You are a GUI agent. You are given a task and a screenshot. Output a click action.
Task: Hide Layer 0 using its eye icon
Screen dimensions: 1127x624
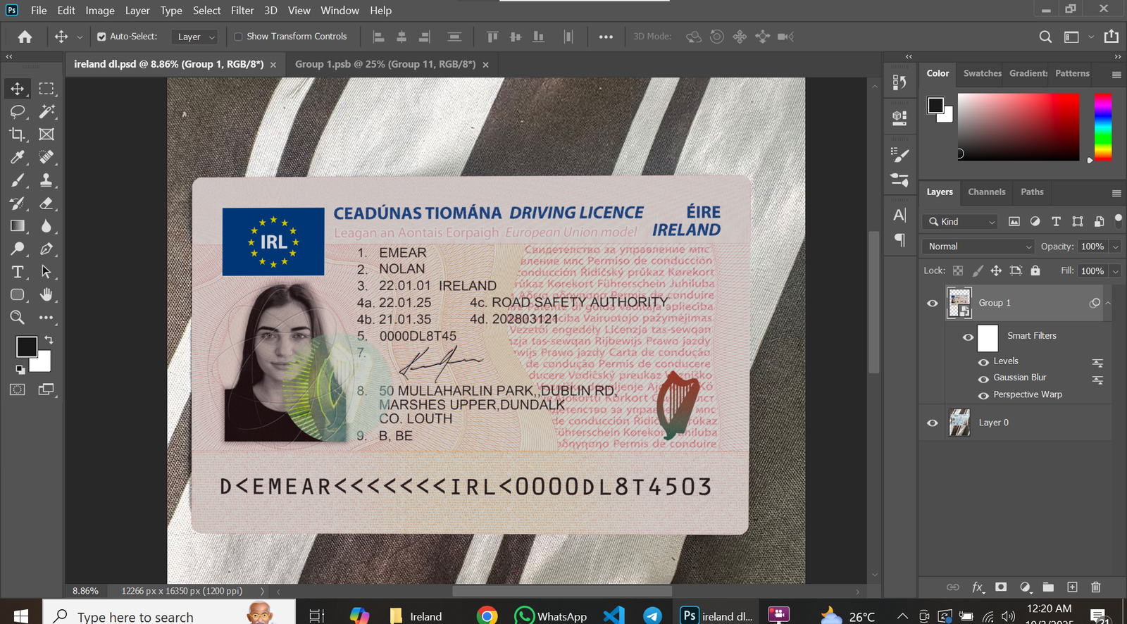933,423
